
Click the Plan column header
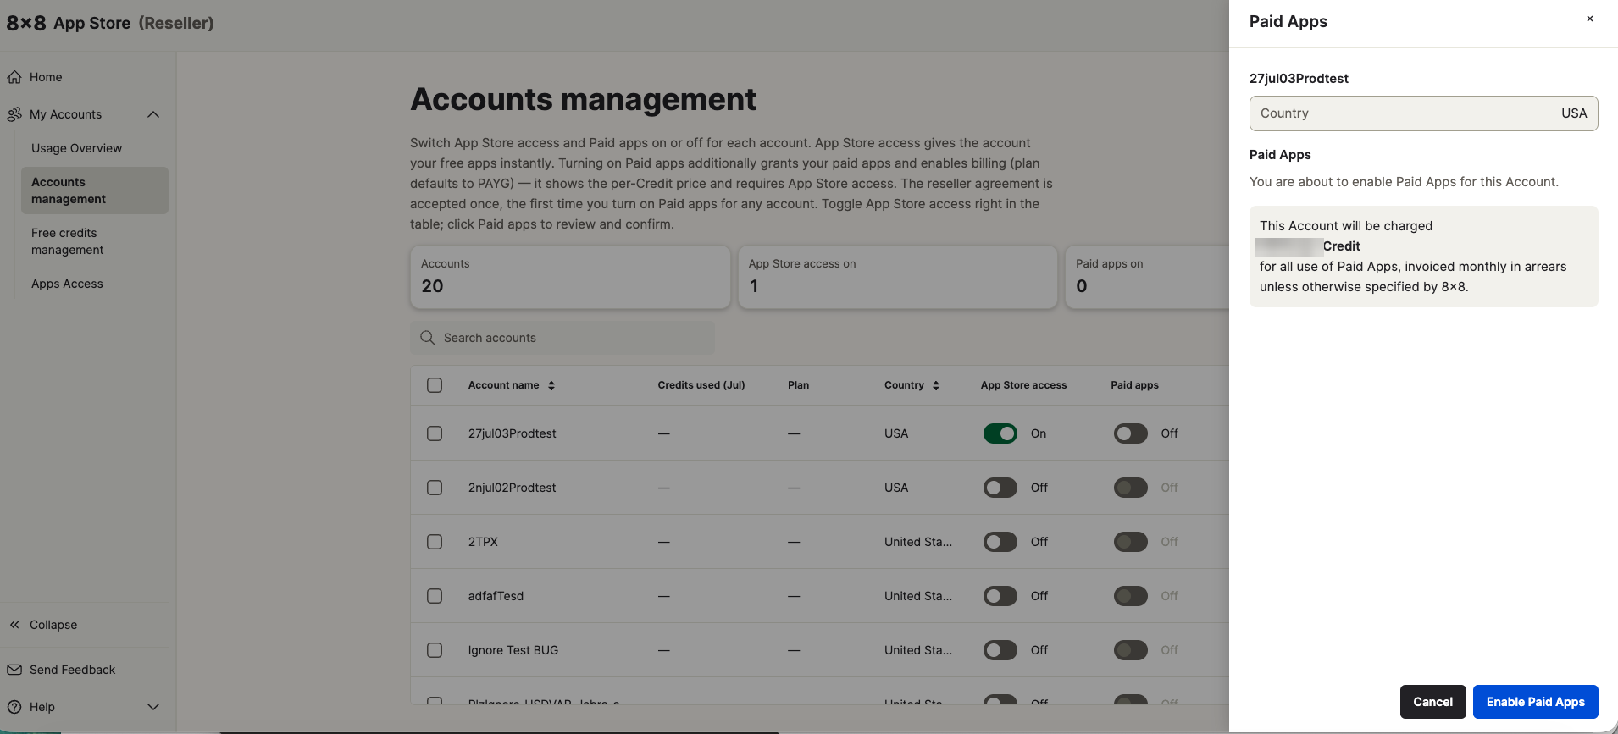coord(798,385)
